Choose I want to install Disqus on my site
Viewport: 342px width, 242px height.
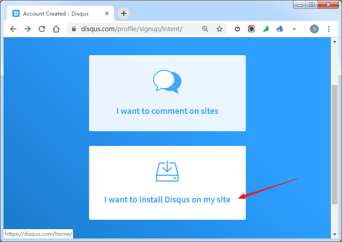167,183
